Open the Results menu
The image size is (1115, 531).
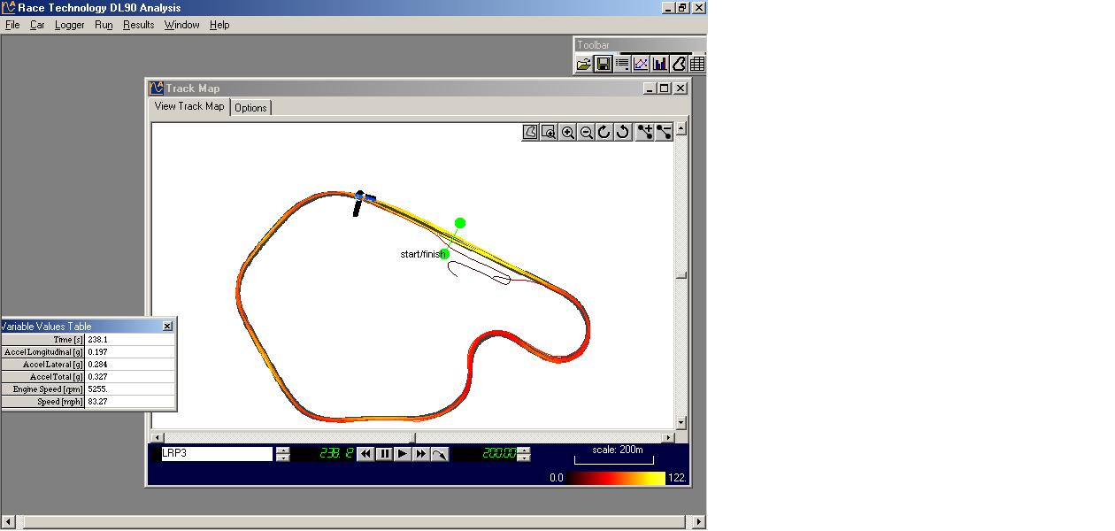pos(138,25)
